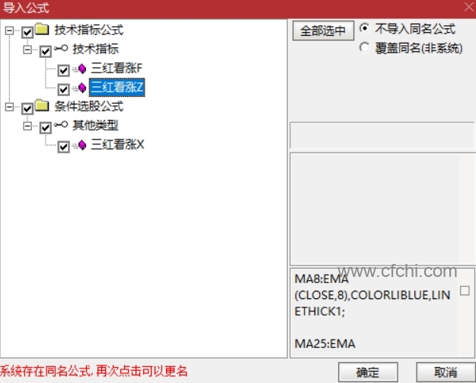This screenshot has height=383, width=476.
Task: Click the purple diamond icon beside 三红看涨F
Action: [x=82, y=69]
